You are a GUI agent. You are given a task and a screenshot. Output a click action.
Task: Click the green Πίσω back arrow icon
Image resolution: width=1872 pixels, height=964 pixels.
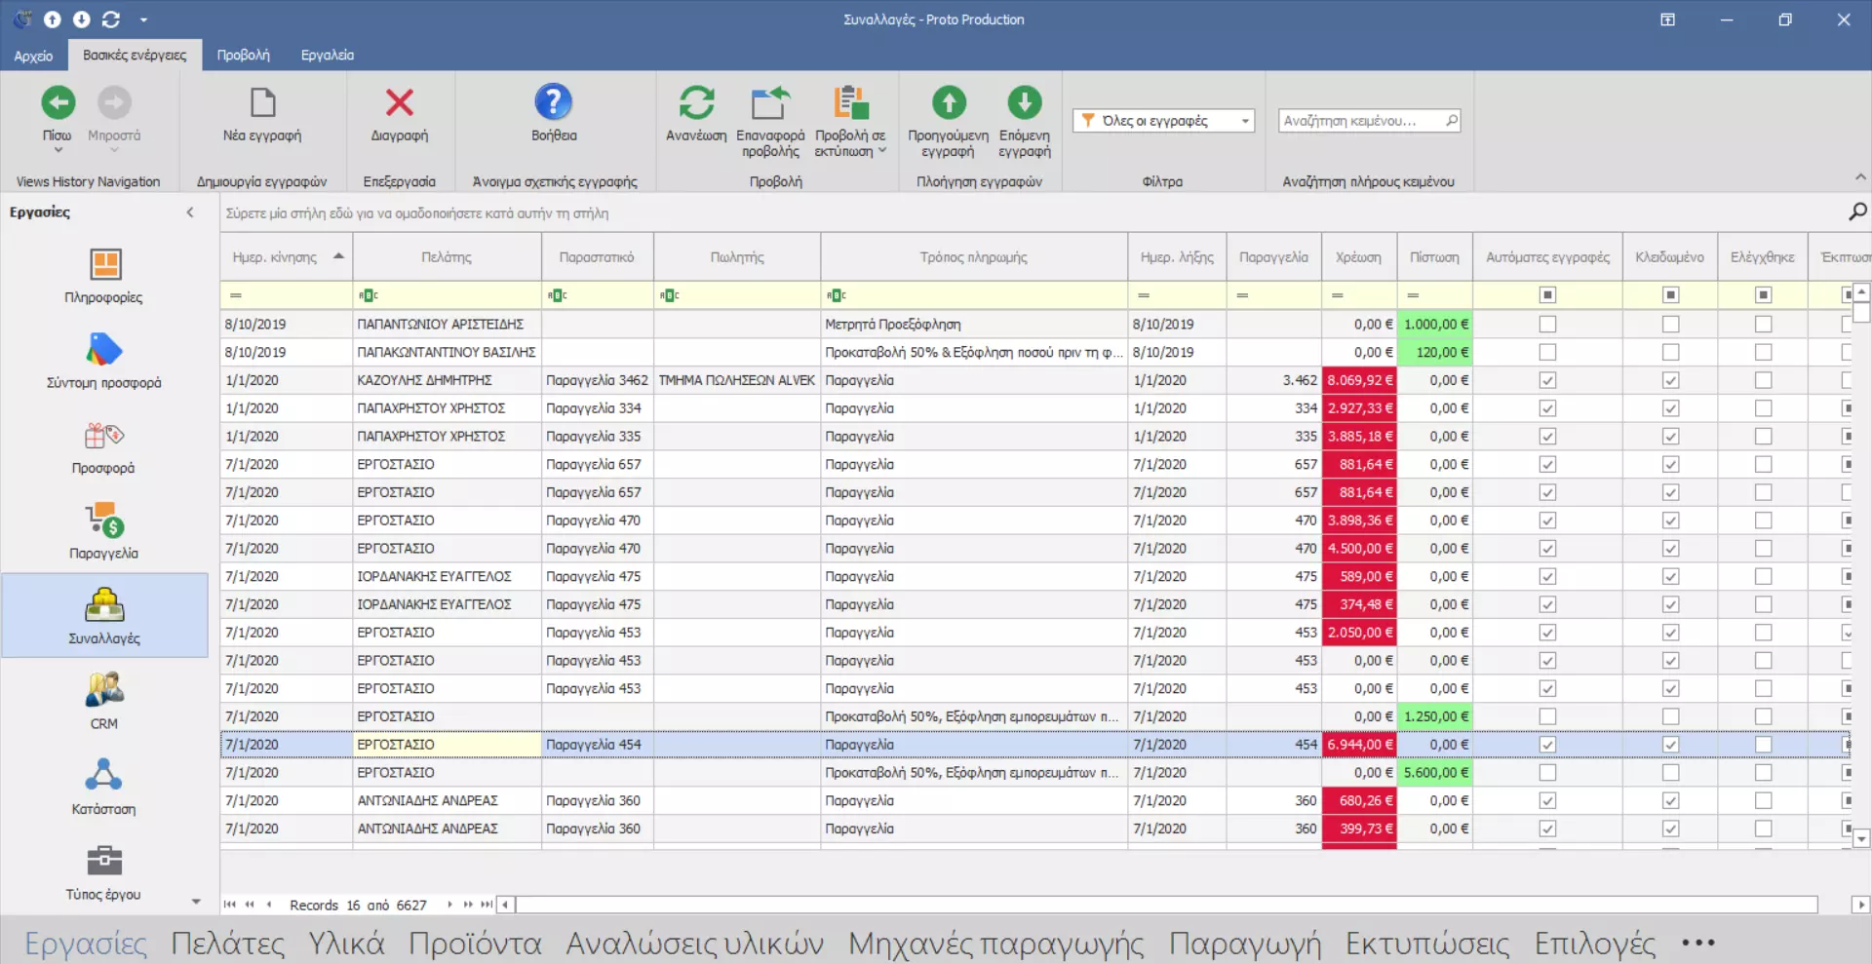point(58,103)
